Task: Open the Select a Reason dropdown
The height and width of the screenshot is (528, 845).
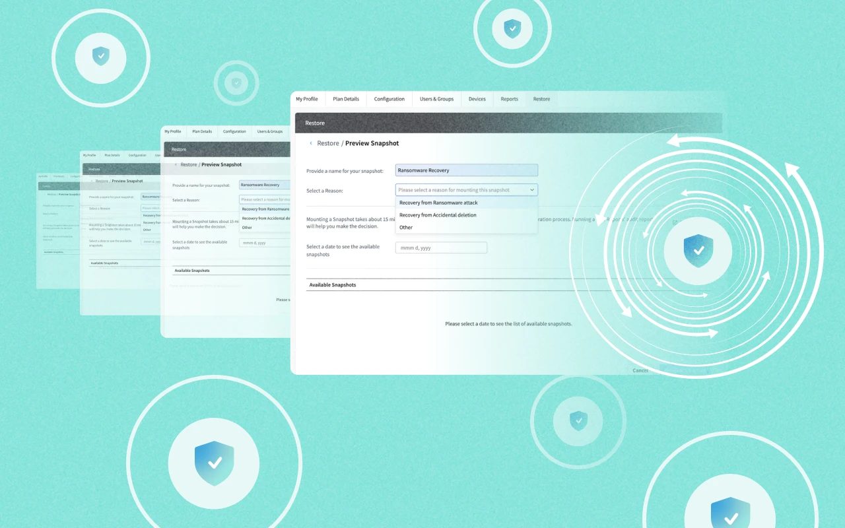Action: click(466, 189)
